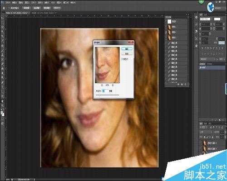This screenshot has width=227, height=181.
Task: Click the topmost collapsed panel icon in dock
Action: tap(196, 17)
